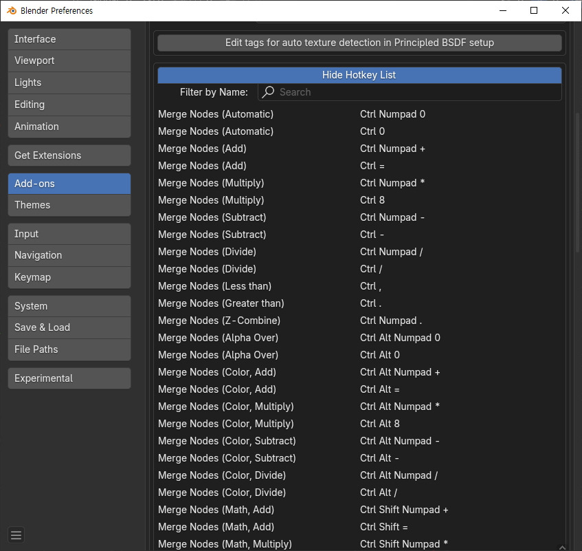Click Merge Nodes (Multiply) row with Ctrl 8
Screen dimensions: 582x551
click(x=211, y=200)
